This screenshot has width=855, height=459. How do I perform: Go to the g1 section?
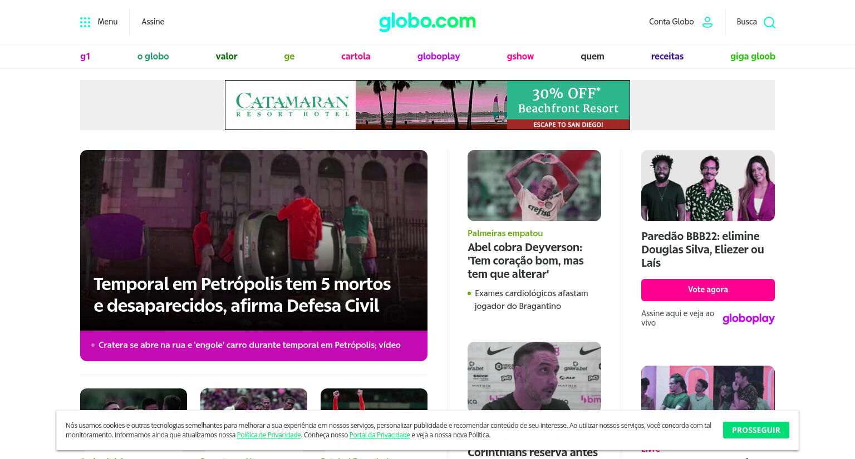tap(85, 56)
